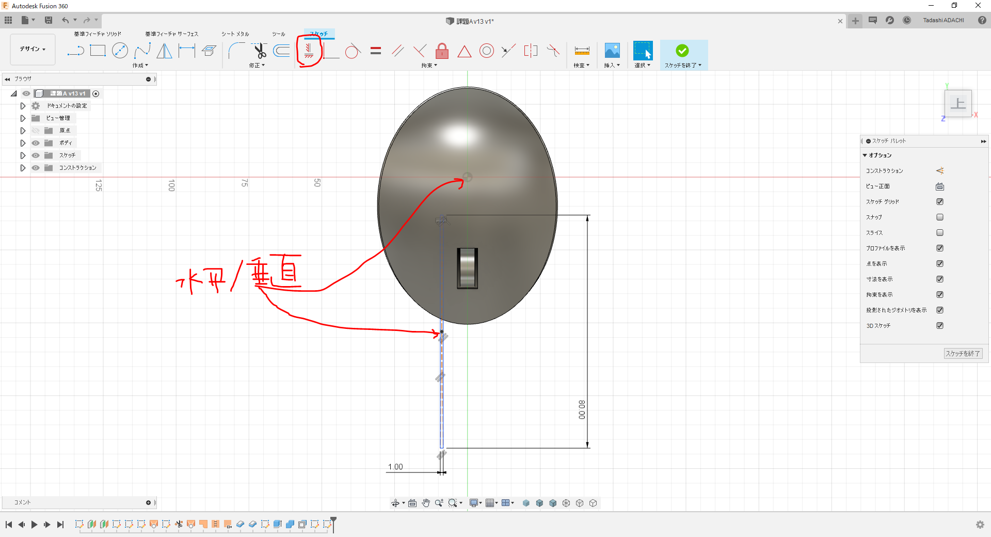991x537 pixels.
Task: Select the Sketch Dimension tool
Action: pos(186,51)
